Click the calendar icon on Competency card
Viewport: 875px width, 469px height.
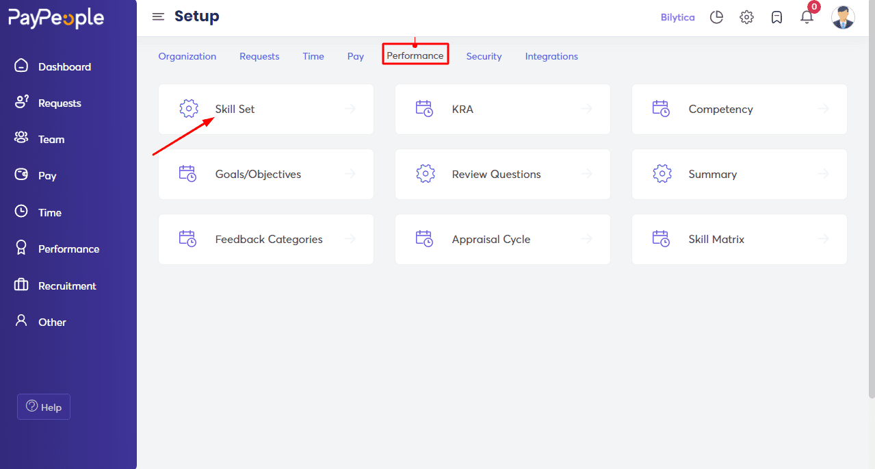[662, 109]
